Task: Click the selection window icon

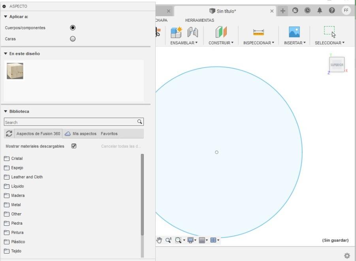Action: tap(330, 31)
